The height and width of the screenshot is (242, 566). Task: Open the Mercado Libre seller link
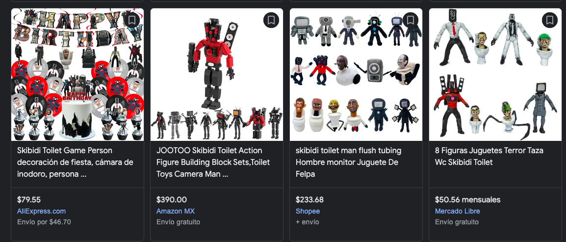[x=457, y=211]
